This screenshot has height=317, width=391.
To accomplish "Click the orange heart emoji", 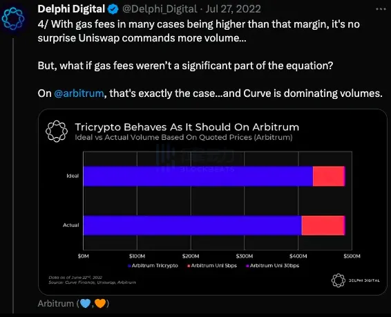I will click(x=100, y=304).
